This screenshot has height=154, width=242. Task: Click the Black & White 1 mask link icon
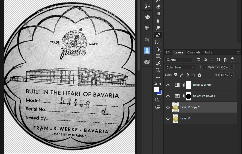pos(184,85)
